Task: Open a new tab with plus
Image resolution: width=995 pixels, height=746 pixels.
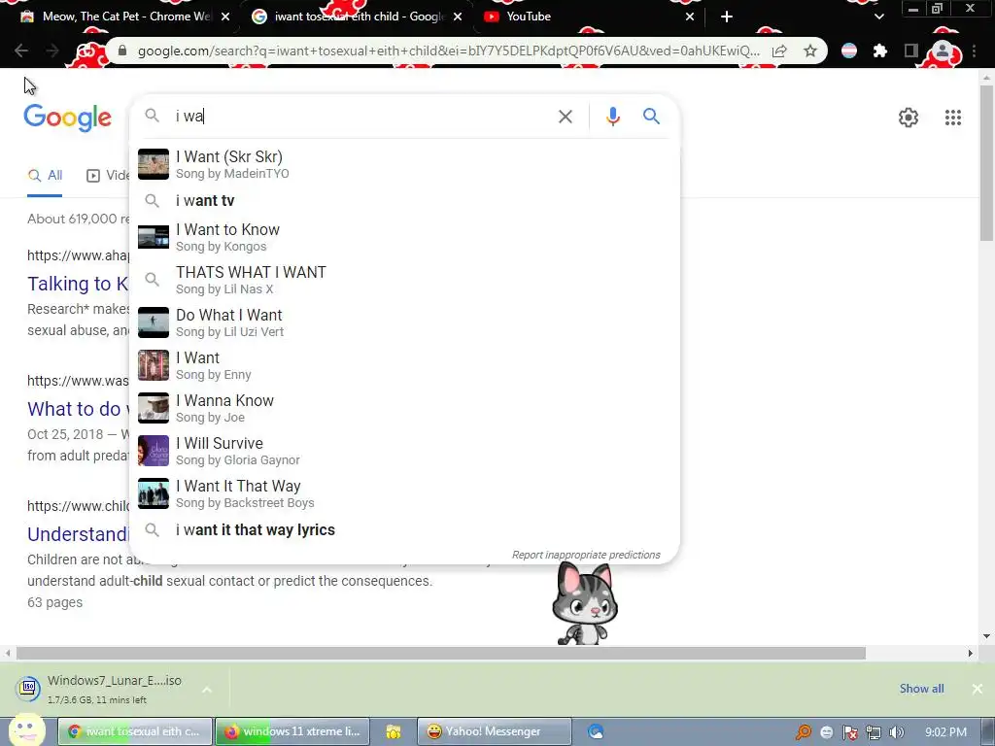Action: (x=727, y=17)
